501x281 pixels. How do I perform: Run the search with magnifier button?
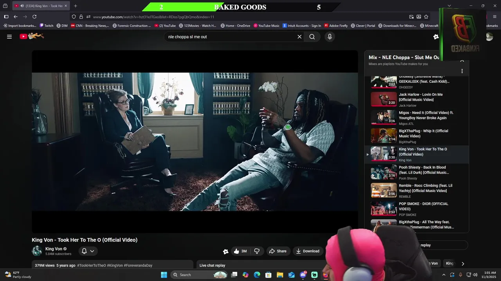312,37
